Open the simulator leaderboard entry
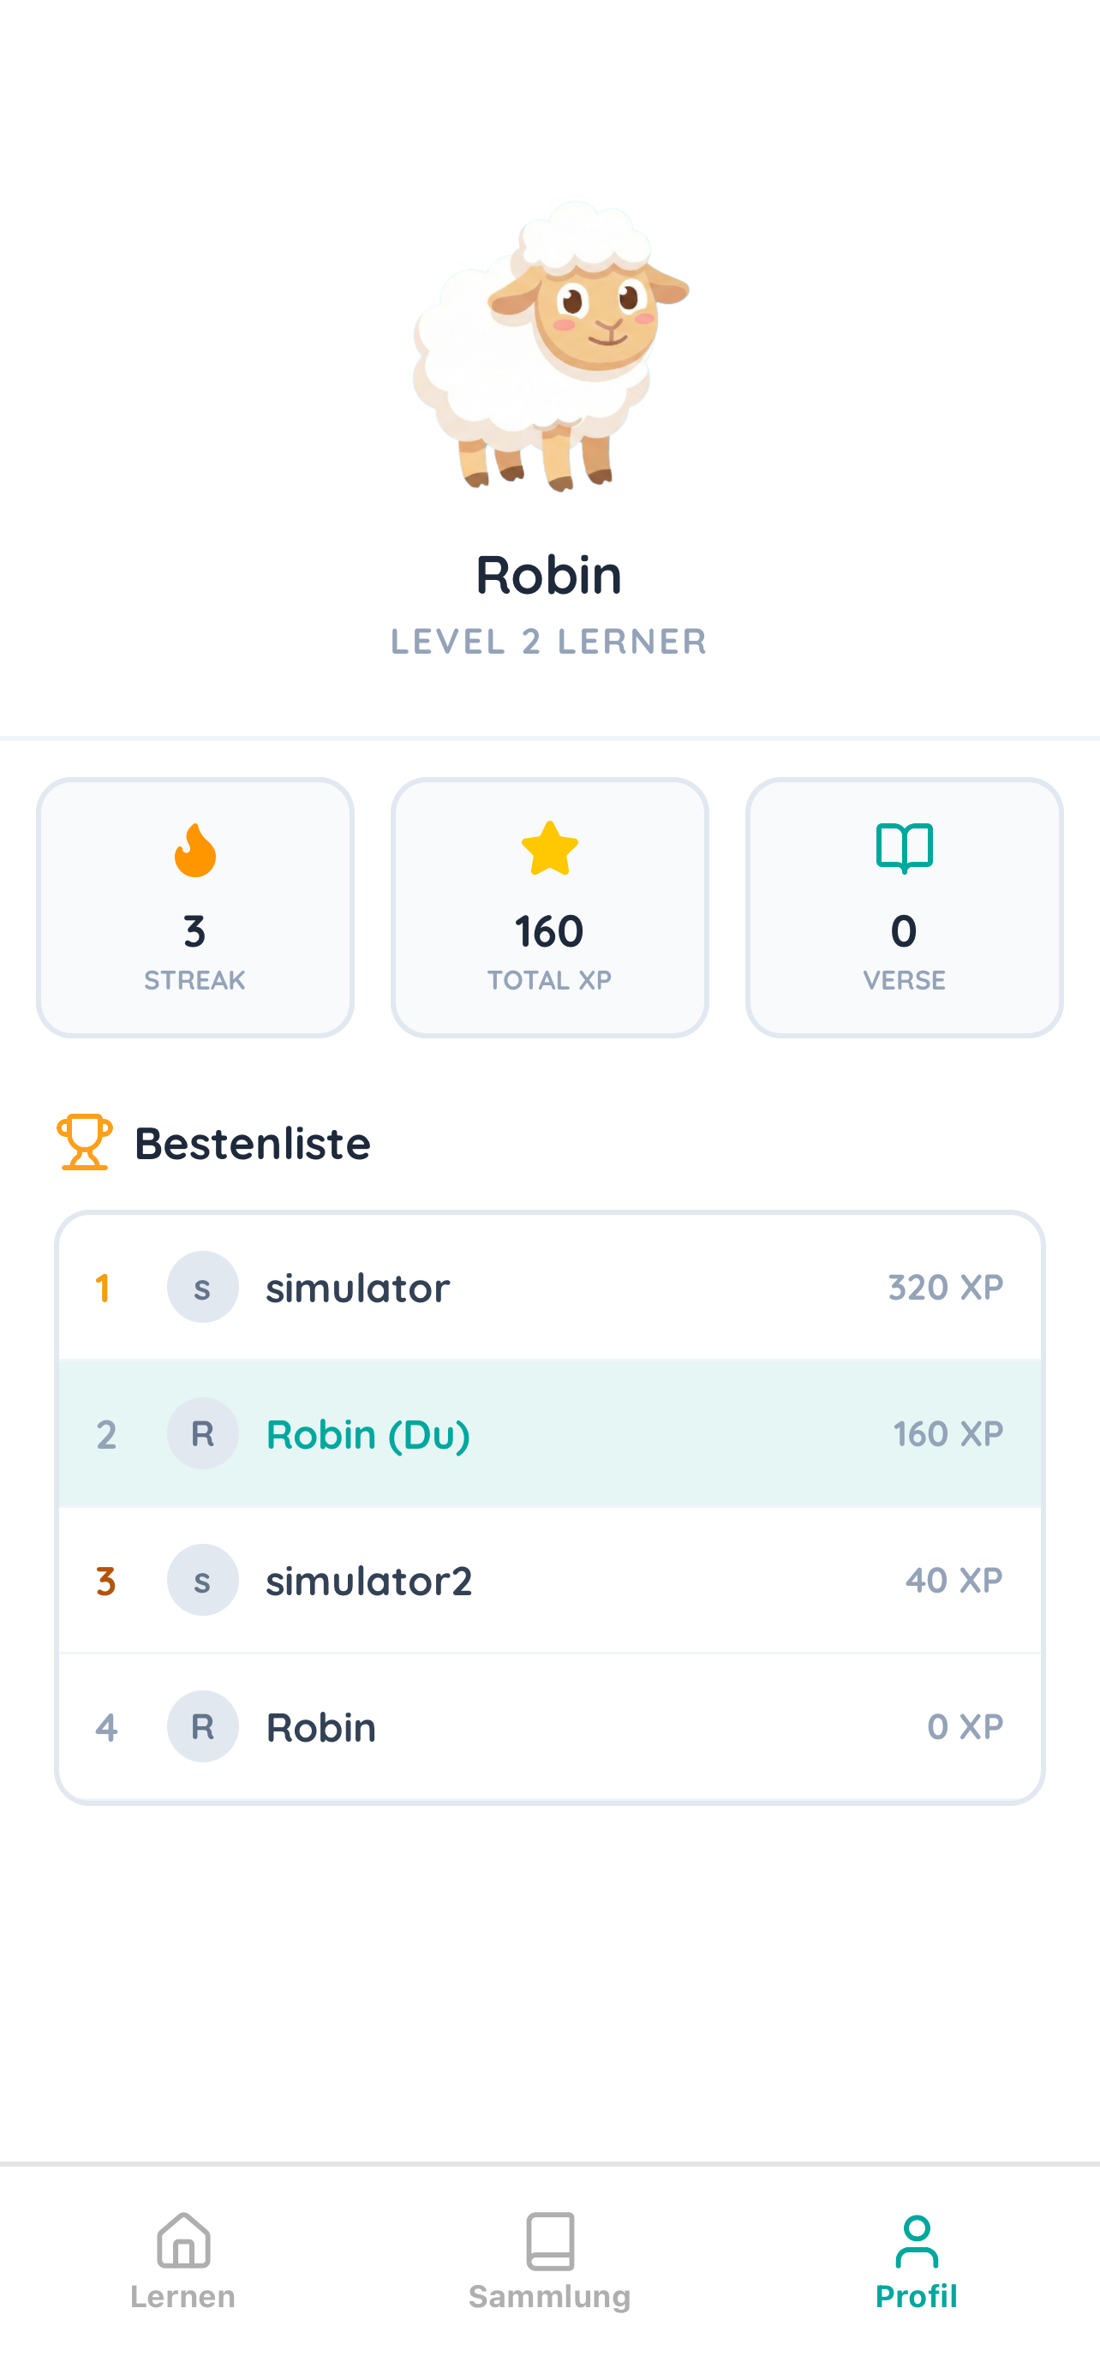Image resolution: width=1100 pixels, height=2380 pixels. [x=549, y=1286]
